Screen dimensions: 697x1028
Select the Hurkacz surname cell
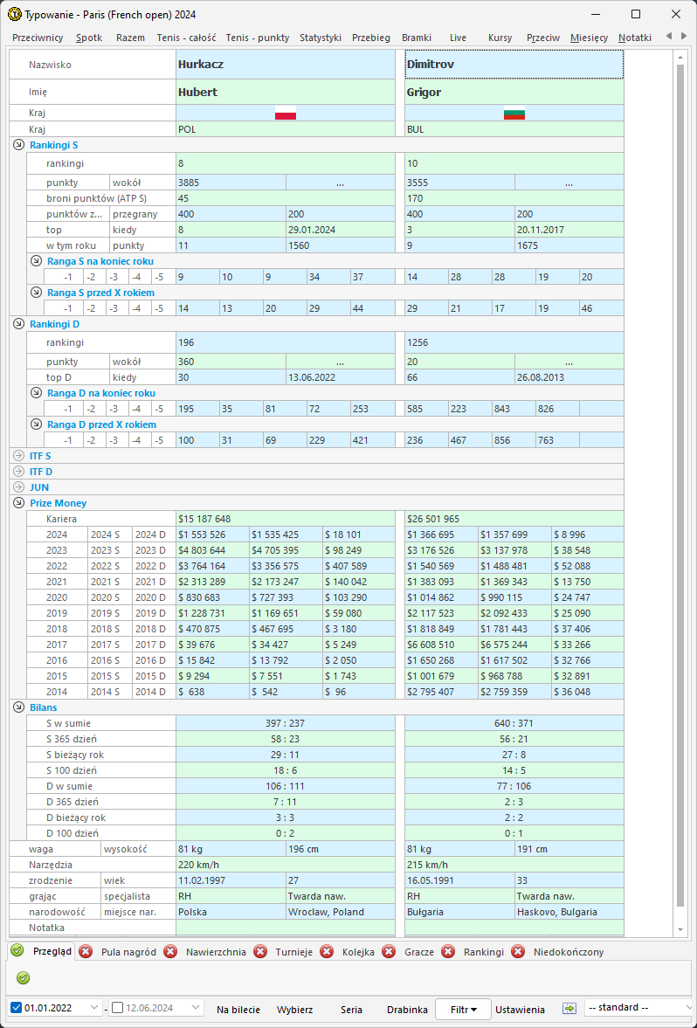click(286, 65)
